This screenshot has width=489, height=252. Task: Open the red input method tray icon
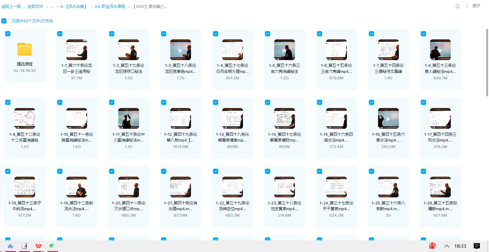[432, 246]
